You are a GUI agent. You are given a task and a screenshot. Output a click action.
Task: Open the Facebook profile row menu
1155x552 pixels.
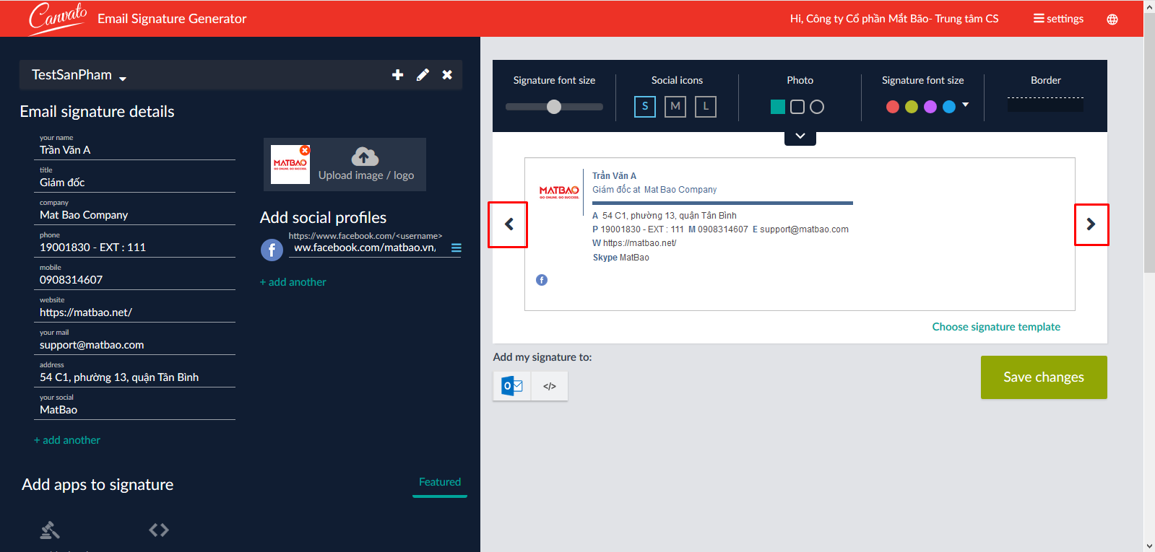[457, 247]
